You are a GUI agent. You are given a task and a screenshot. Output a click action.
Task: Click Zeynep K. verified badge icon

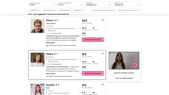pyautogui.click(x=57, y=85)
